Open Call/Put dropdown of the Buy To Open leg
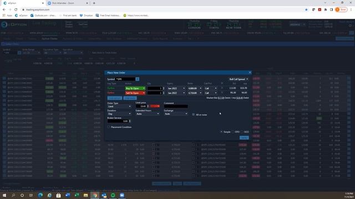This screenshot has height=199, width=355. pos(211,88)
